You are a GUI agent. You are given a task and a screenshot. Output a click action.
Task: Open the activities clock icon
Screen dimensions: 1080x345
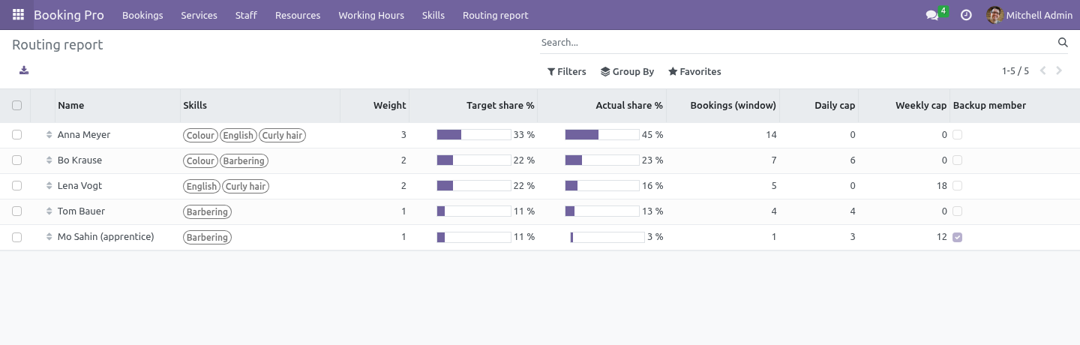click(x=967, y=15)
